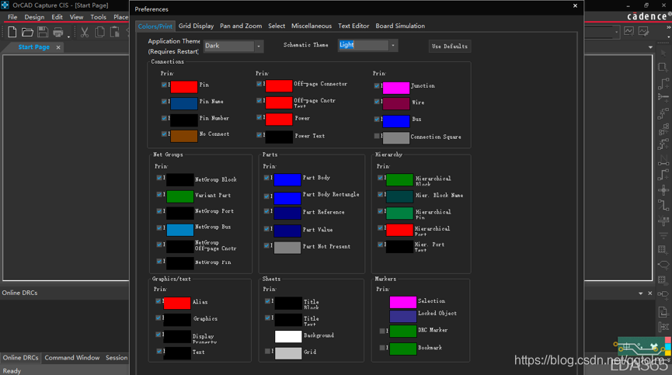Viewport: 672px width, 375px height.
Task: Click the second waveform icon in top-right toolbar
Action: coord(643,31)
